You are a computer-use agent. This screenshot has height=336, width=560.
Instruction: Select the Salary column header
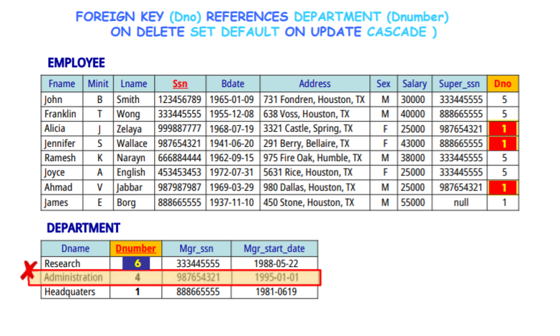415,83
